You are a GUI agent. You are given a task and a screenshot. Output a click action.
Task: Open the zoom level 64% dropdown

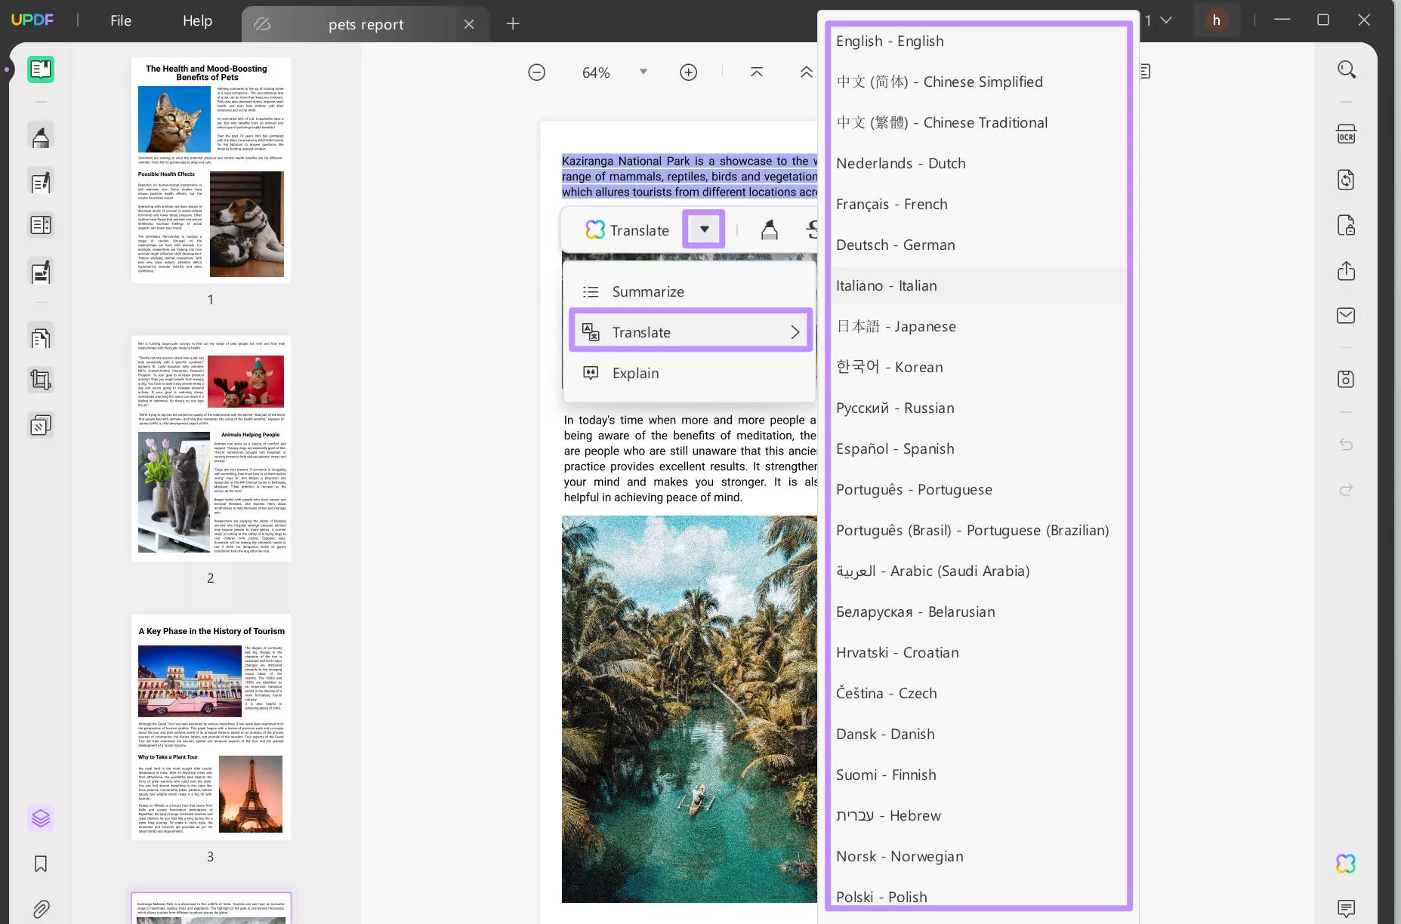(x=643, y=72)
